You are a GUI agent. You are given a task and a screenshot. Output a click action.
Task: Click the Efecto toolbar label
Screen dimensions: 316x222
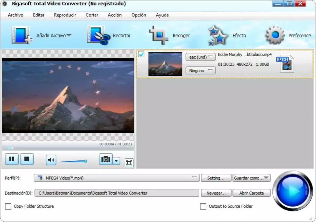coord(239,36)
